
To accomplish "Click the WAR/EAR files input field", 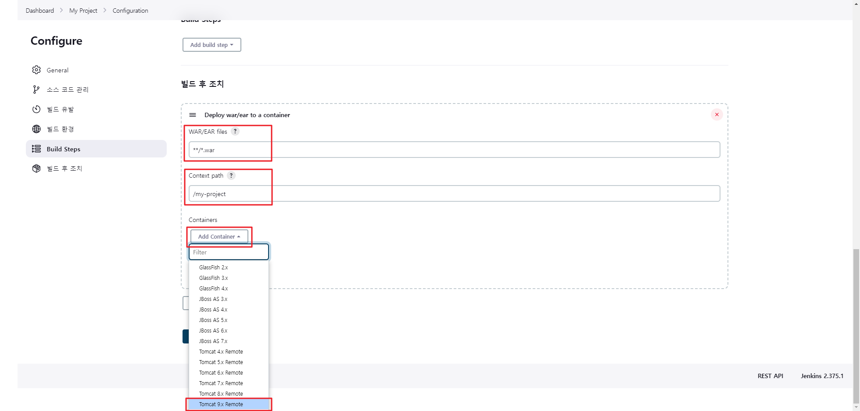I will [x=454, y=150].
